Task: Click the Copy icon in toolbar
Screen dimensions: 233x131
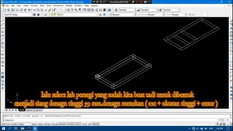Action: (38, 10)
